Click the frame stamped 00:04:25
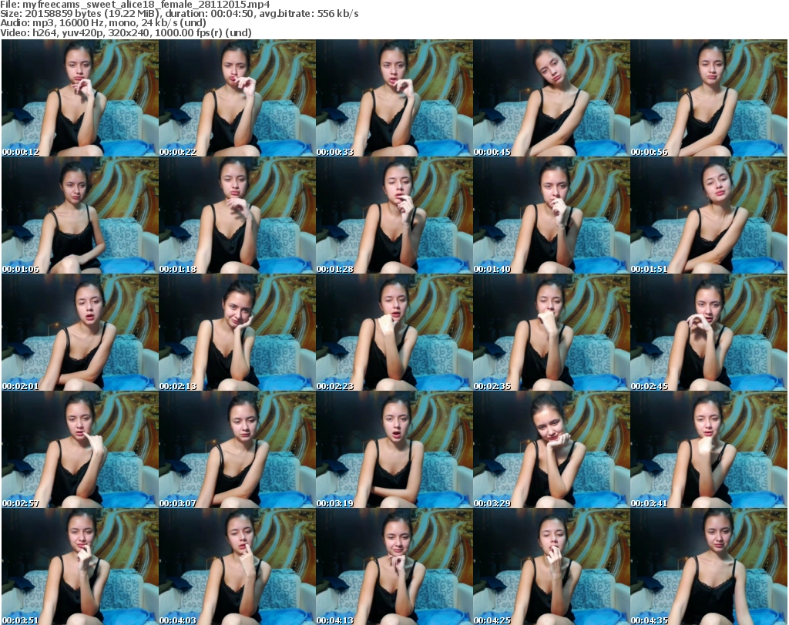789x625 pixels. click(552, 566)
